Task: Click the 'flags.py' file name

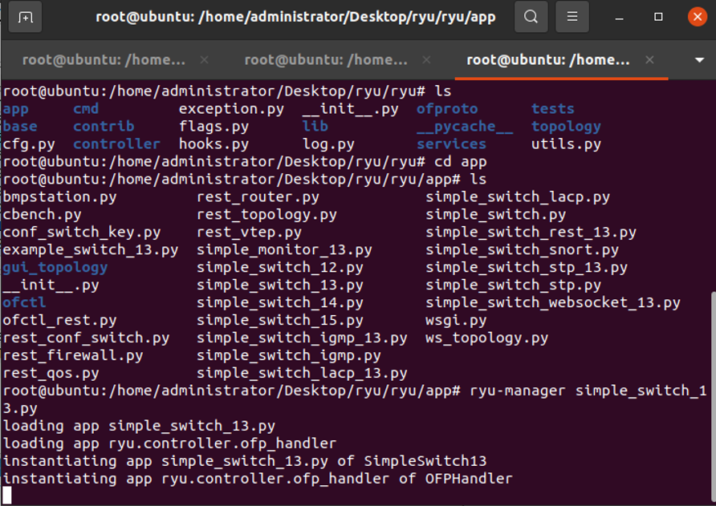Action: pyautogui.click(x=214, y=127)
